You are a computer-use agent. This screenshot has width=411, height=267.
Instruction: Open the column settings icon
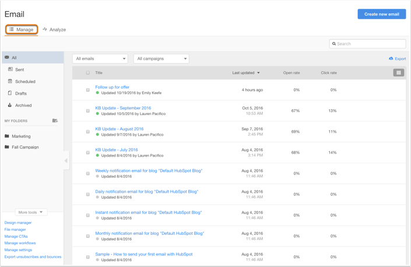398,73
